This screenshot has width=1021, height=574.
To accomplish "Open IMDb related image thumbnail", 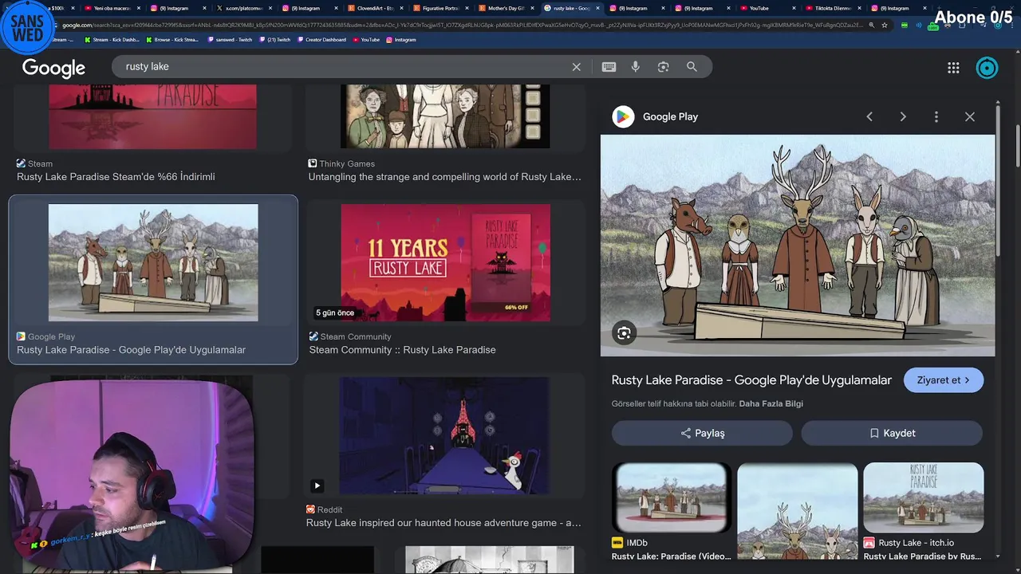I will point(671,497).
